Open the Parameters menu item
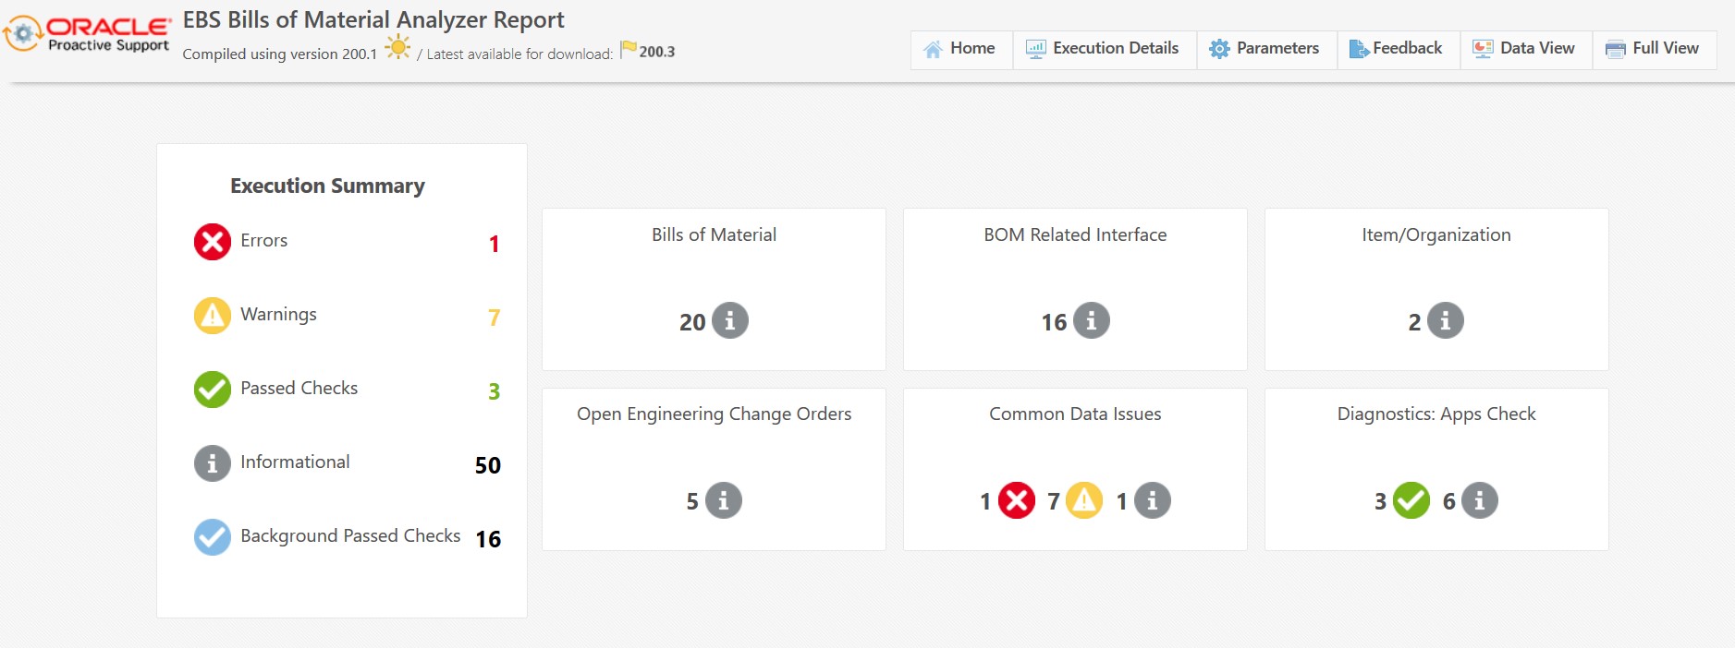Image resolution: width=1735 pixels, height=648 pixels. coord(1265,49)
